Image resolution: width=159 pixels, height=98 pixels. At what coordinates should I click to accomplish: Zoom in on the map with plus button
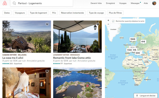coord(108,20)
